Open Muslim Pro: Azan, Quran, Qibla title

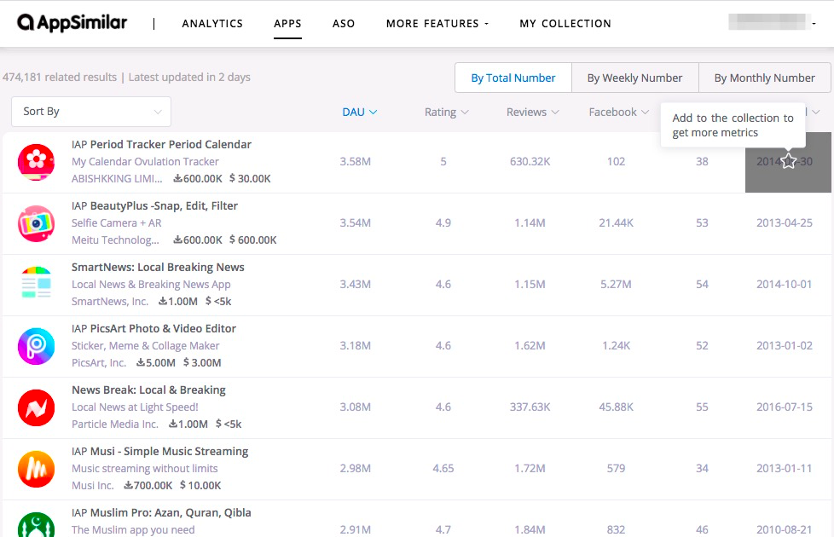click(171, 513)
